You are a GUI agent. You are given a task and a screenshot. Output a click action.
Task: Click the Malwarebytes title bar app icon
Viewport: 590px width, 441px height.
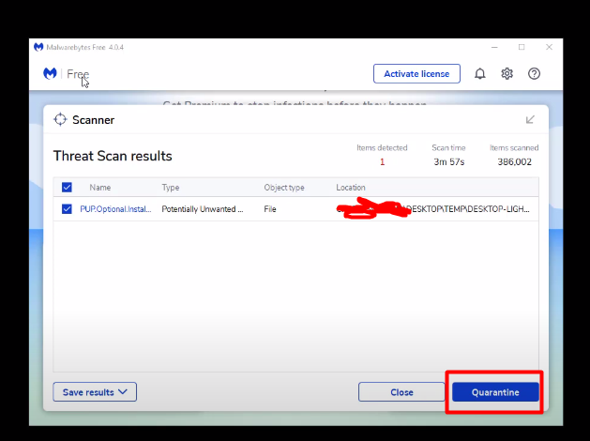click(38, 47)
